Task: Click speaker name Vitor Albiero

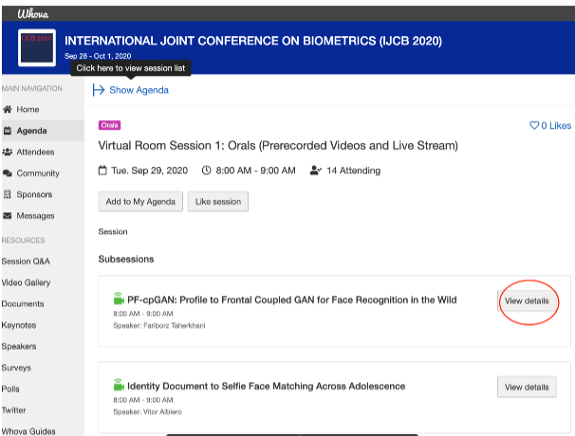Action: 162,411
